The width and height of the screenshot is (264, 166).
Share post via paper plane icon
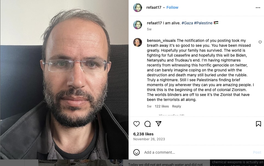[158, 124]
